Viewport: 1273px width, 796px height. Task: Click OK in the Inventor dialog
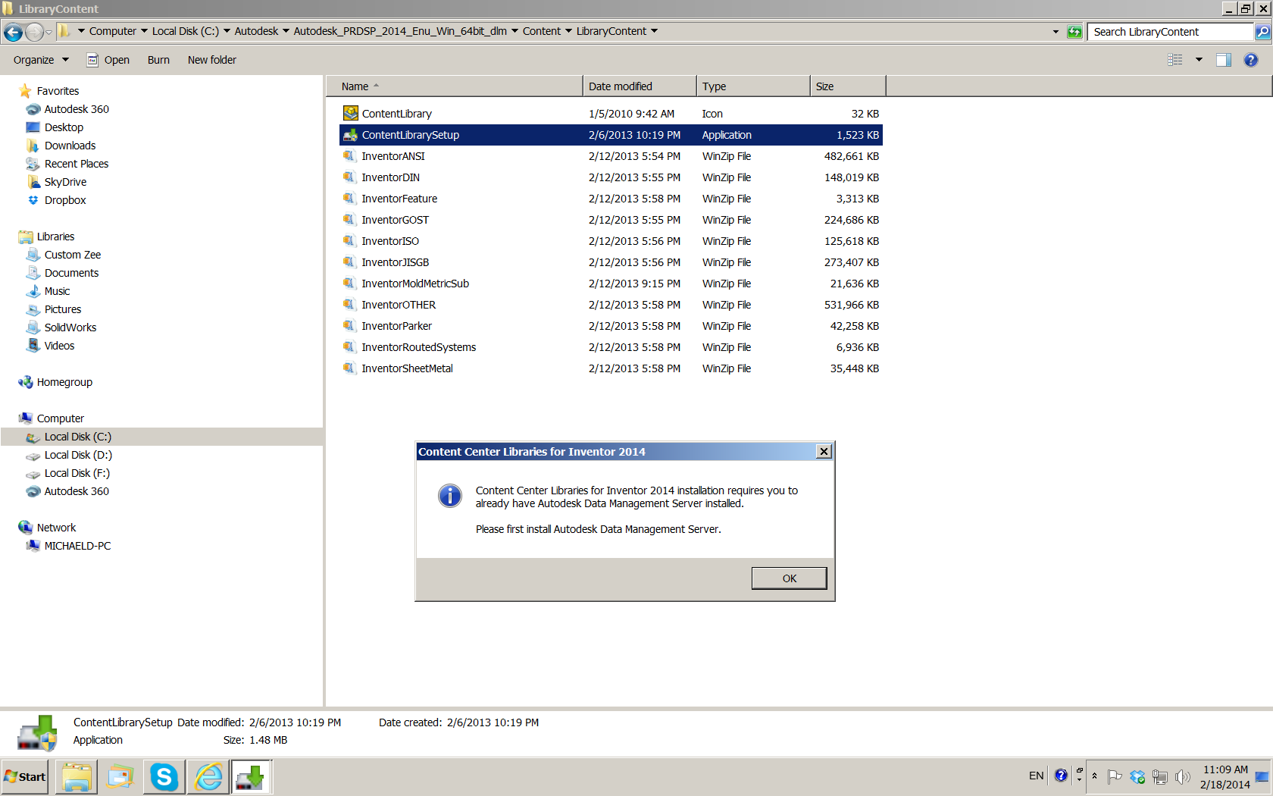click(x=789, y=578)
